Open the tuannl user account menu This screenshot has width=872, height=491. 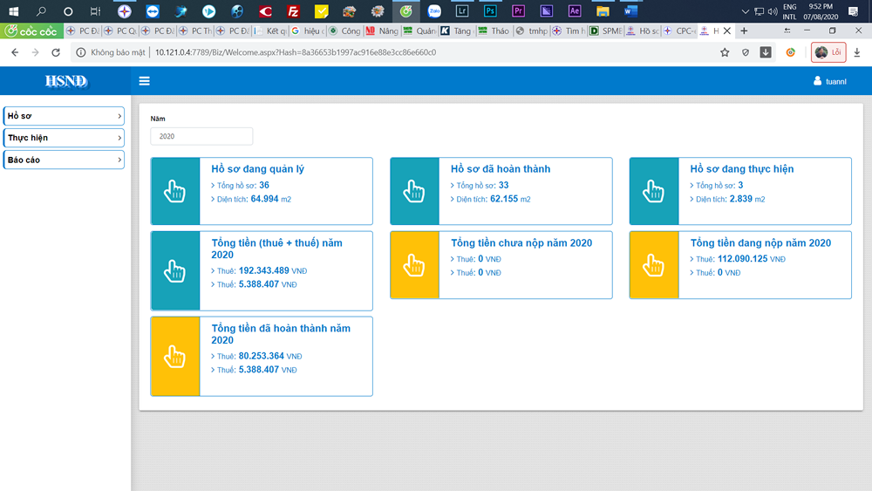tap(830, 81)
